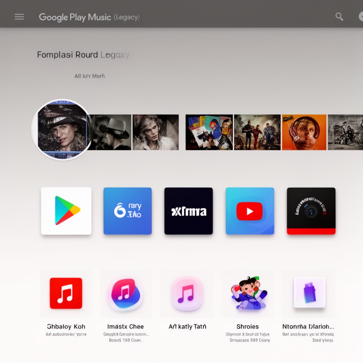
Task: Open the man in fedora album thumbnail
Action: (x=111, y=132)
